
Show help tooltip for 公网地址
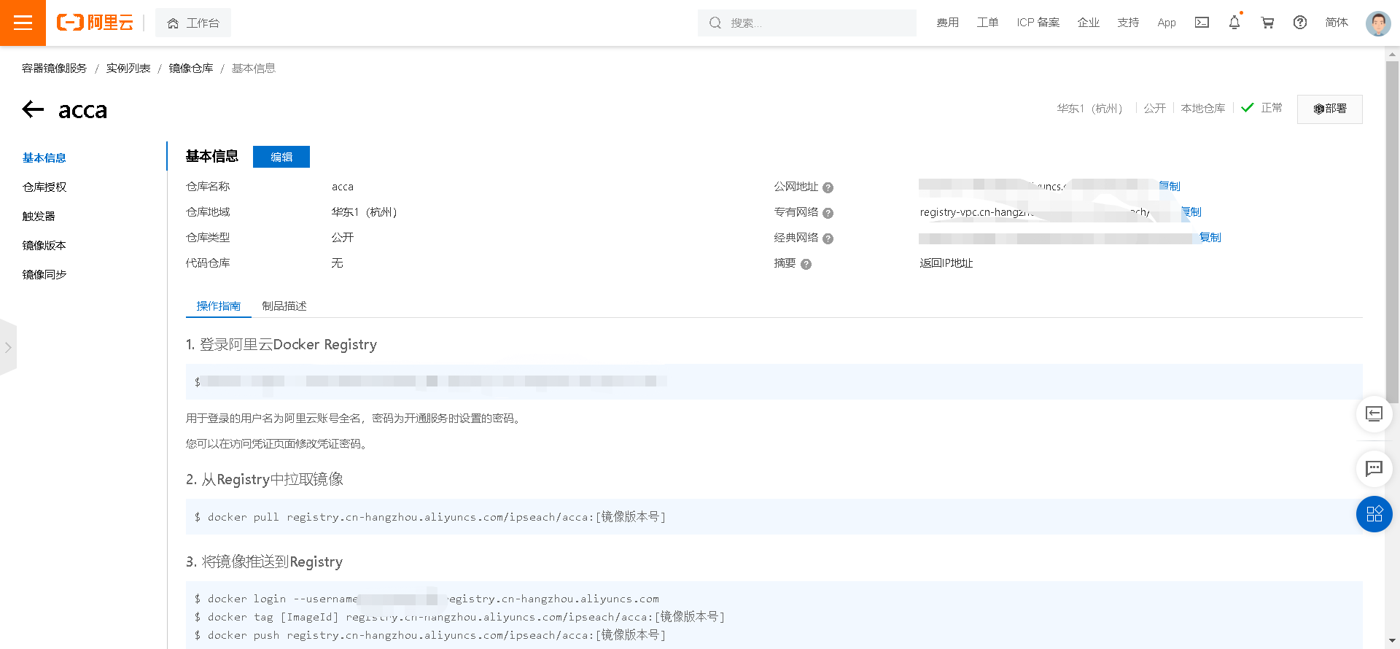(828, 187)
